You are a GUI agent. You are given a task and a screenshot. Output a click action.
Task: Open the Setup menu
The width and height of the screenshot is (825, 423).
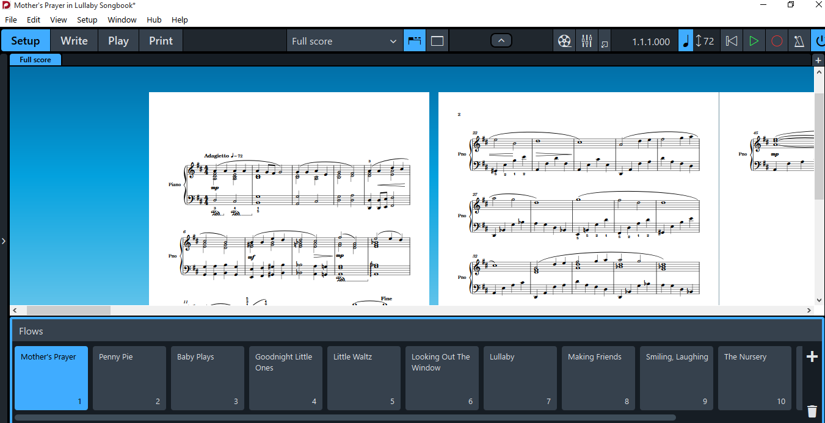coord(87,20)
